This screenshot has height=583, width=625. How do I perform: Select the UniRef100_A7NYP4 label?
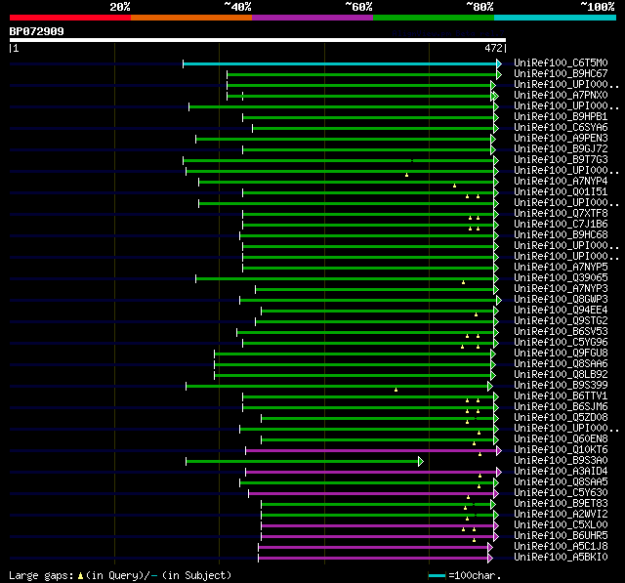tap(561, 182)
